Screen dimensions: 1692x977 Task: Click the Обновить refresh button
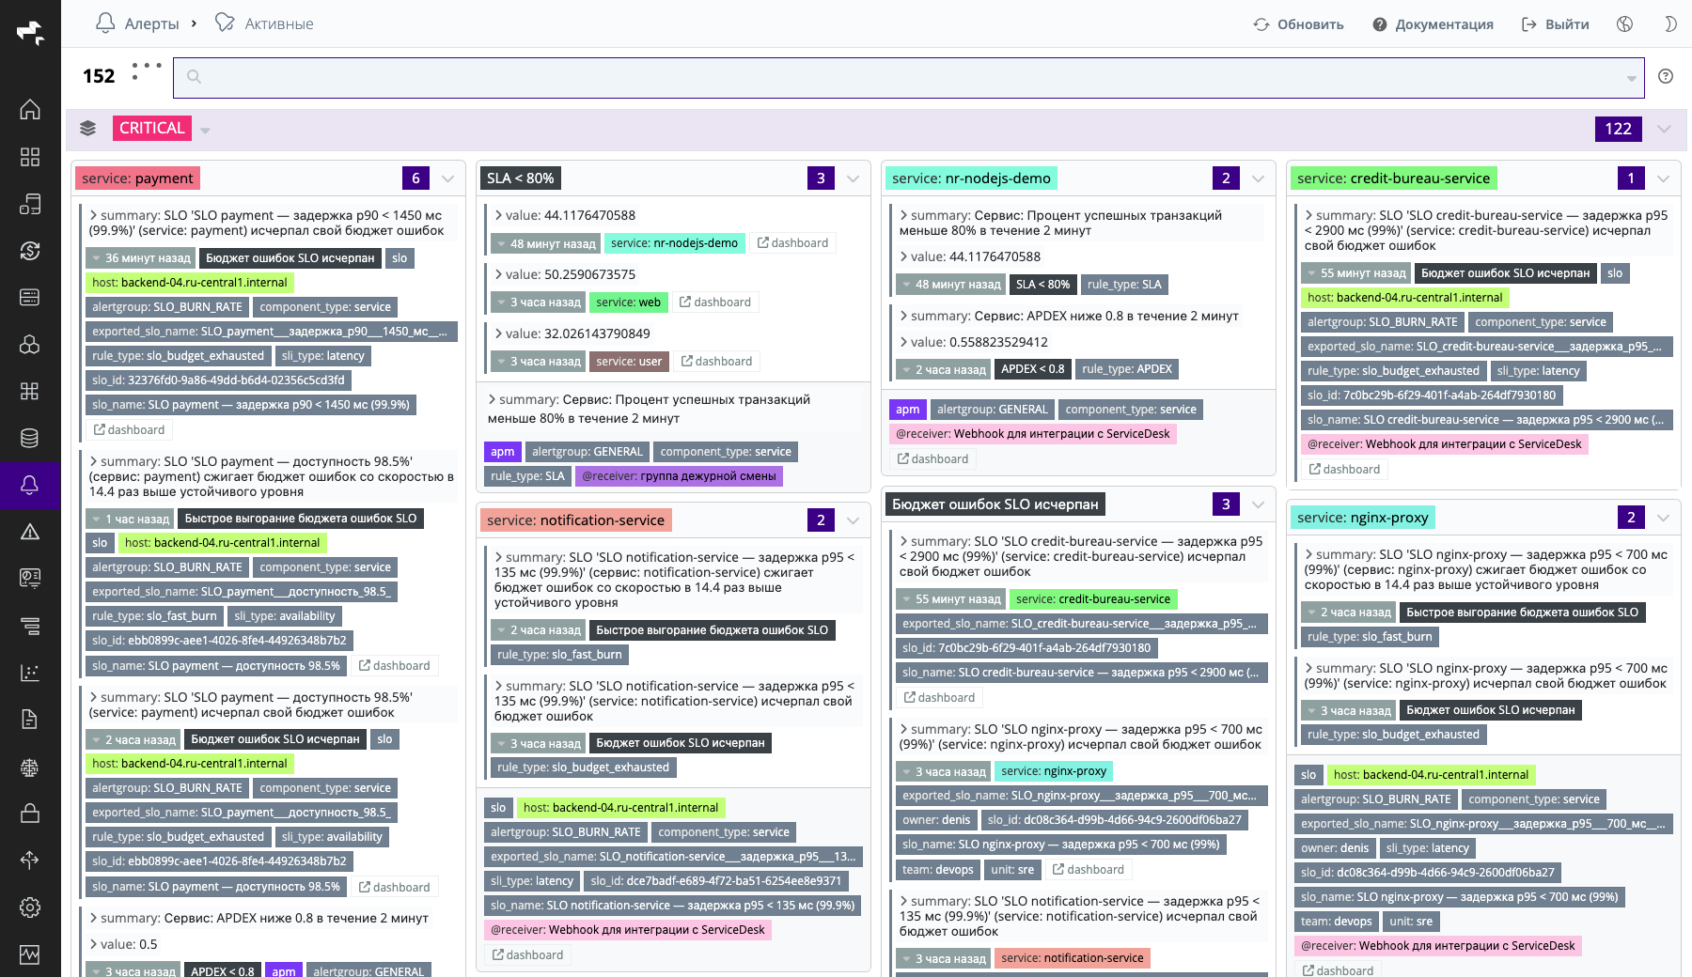(x=1298, y=24)
